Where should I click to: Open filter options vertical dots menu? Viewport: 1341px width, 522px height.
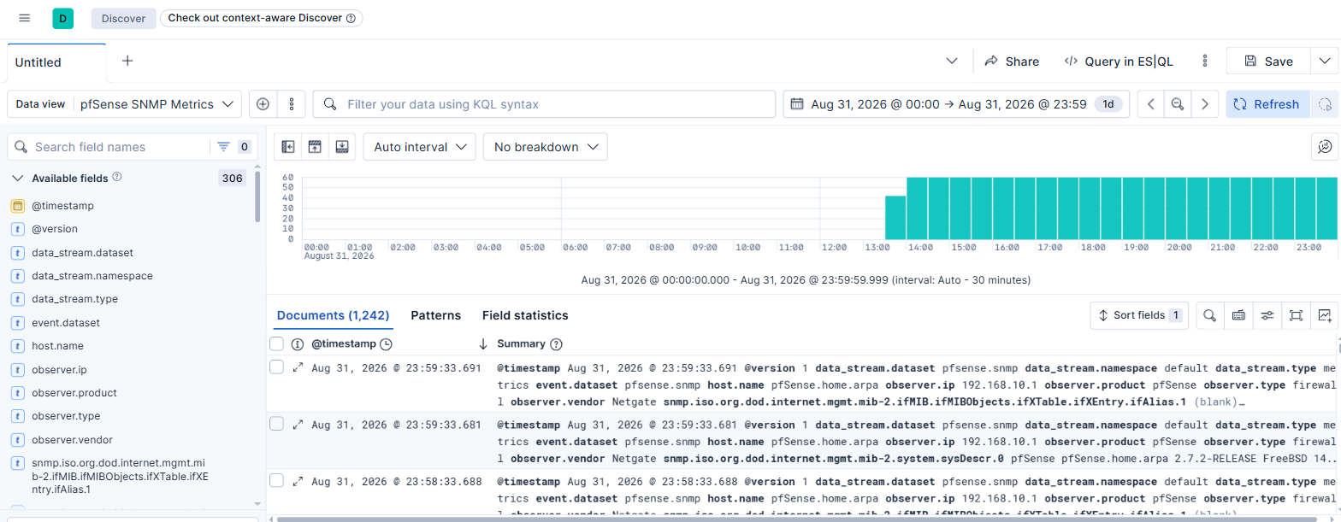pyautogui.click(x=292, y=104)
